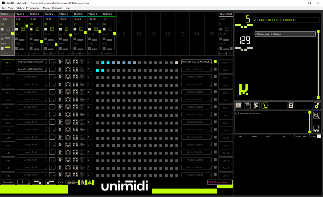Click the broom and bucket clear icon
Screen dimensions: 323x197
point(317,128)
